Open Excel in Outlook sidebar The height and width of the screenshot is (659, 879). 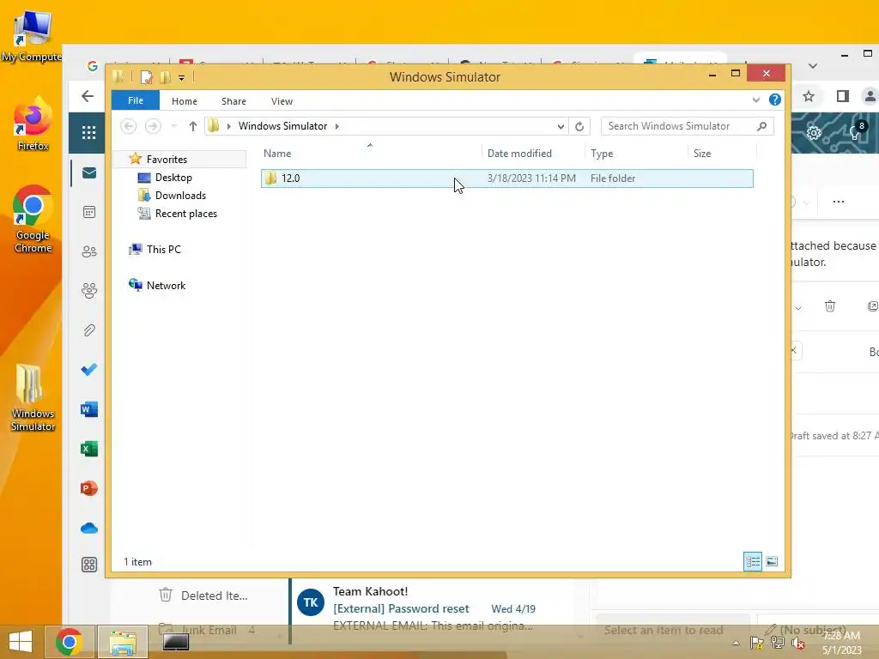pyautogui.click(x=89, y=449)
